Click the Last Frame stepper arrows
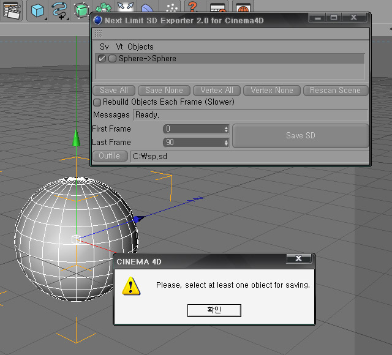This screenshot has height=355, width=392. point(226,143)
